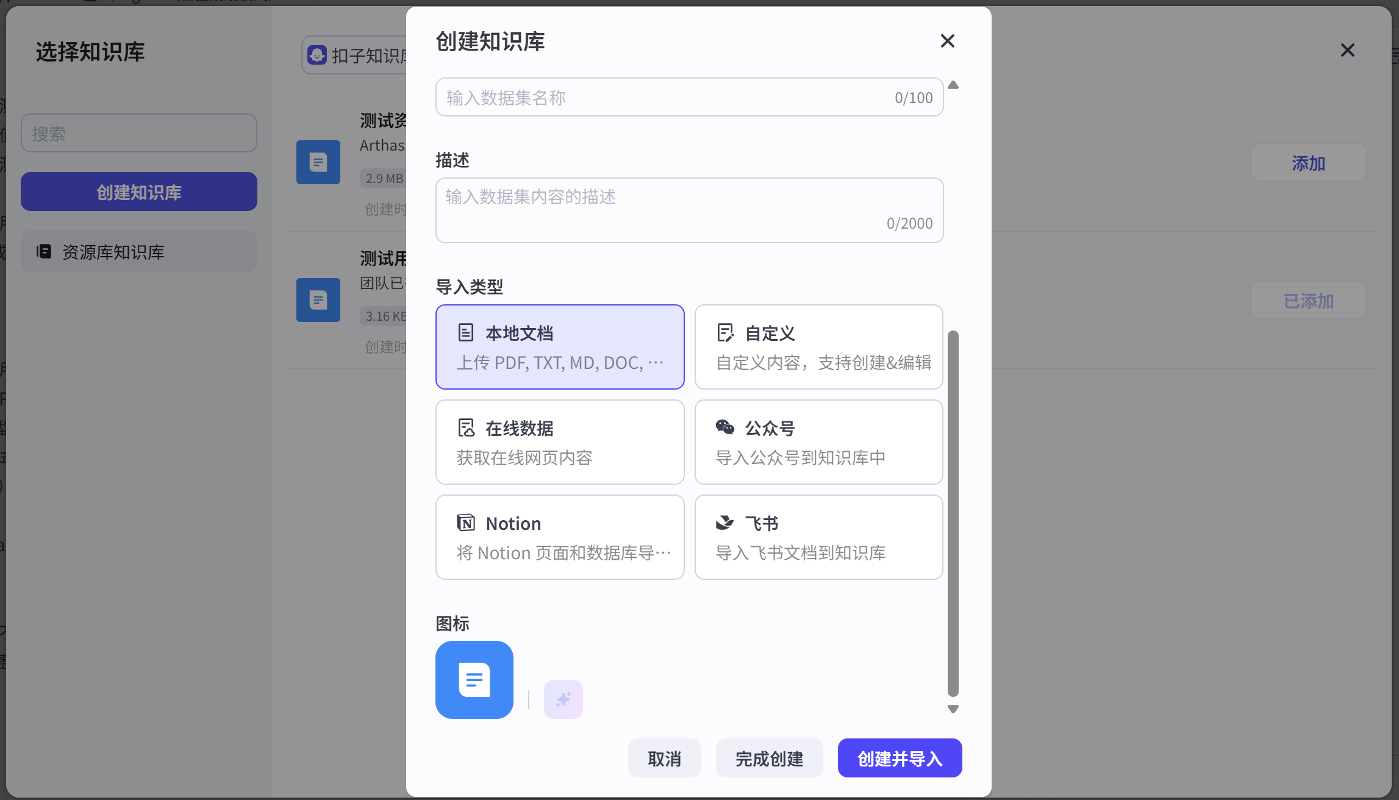Click 上传 PDF, TXT, MD, DOC description text
Screen dimensions: 1399x800
point(560,363)
